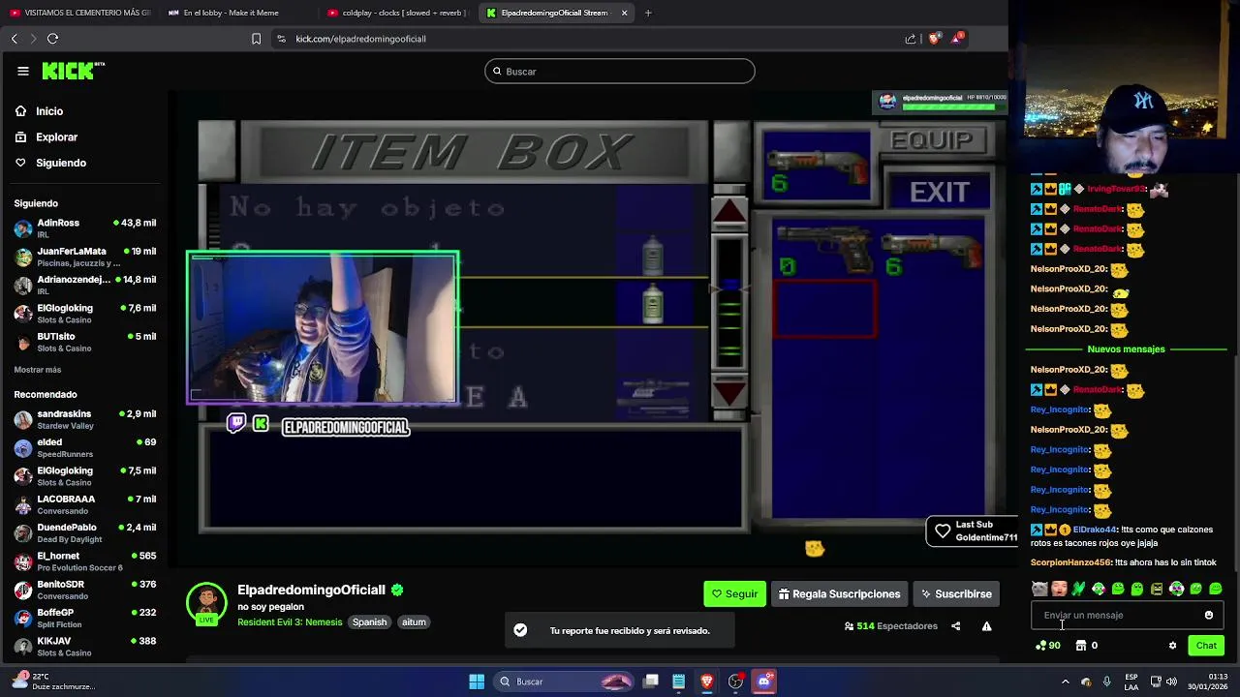Open Windows Start menu
The width and height of the screenshot is (1240, 697).
click(477, 682)
